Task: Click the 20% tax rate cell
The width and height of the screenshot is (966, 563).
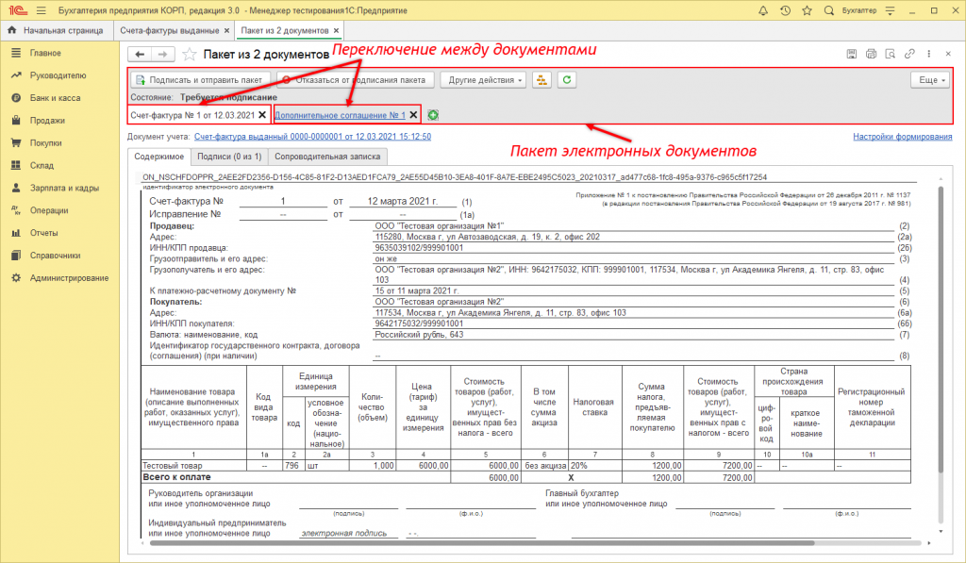Action: coord(594,466)
